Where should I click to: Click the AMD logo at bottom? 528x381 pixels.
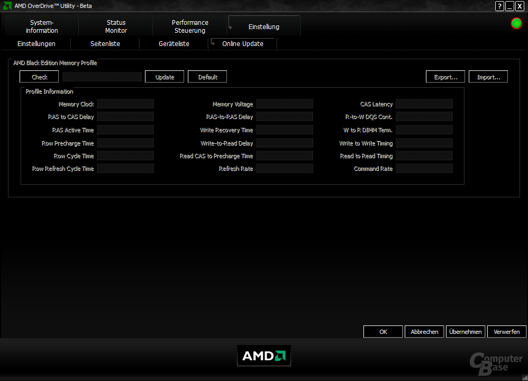(x=263, y=356)
